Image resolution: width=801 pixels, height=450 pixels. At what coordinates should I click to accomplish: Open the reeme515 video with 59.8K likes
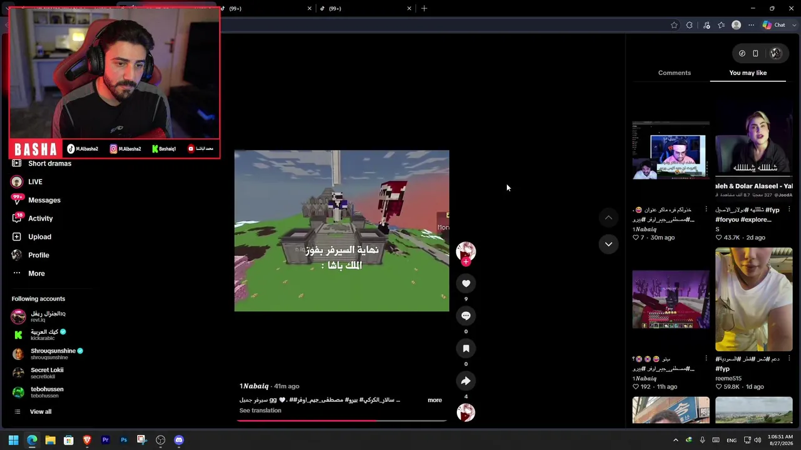[754, 299]
